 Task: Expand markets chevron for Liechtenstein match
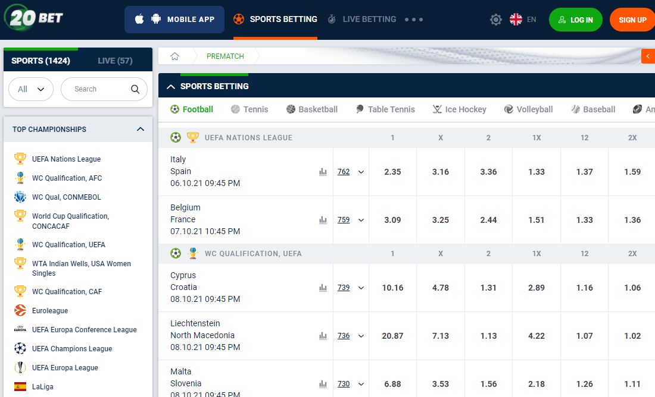click(361, 336)
